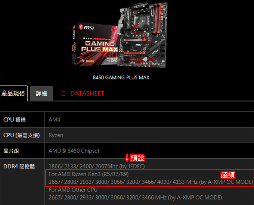
Task: Click the red 超頻 annotation label
Action: 228,175
